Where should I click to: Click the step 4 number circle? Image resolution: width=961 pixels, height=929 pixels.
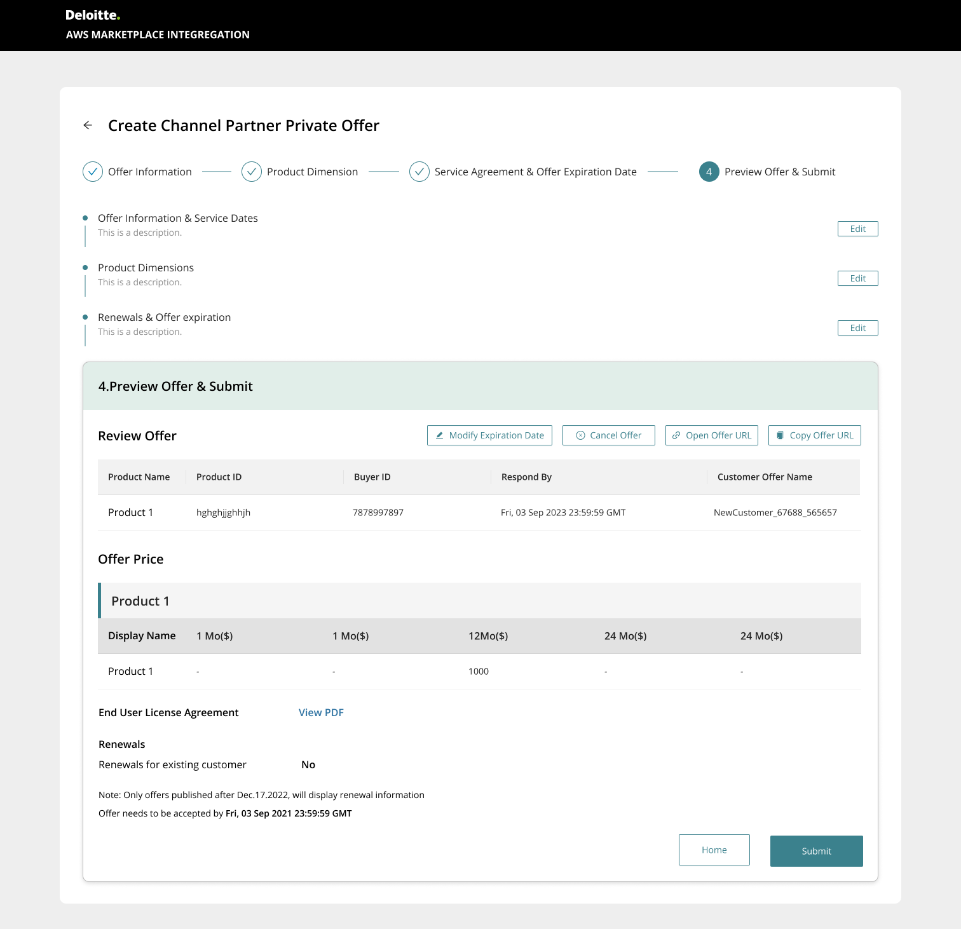click(709, 172)
